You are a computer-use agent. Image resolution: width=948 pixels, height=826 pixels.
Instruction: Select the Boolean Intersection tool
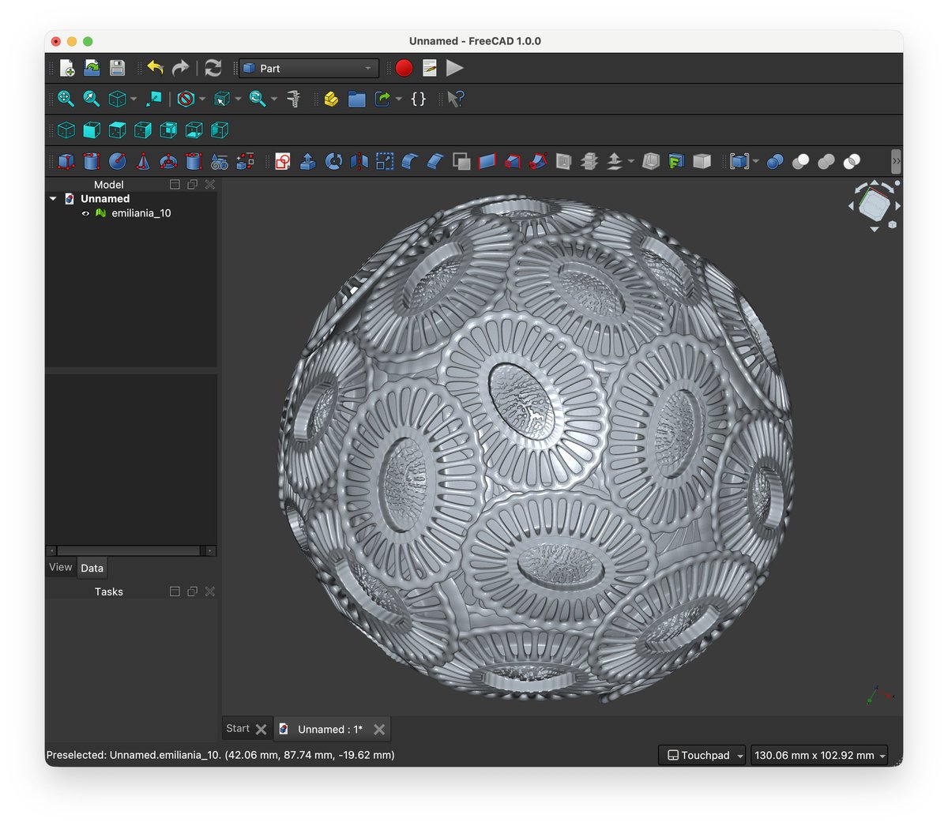pyautogui.click(x=852, y=161)
